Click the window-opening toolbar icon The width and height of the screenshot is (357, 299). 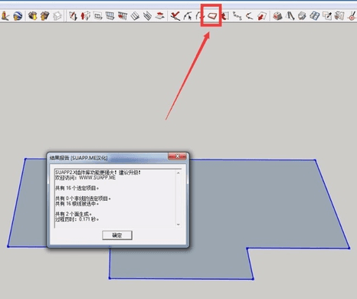(98, 16)
